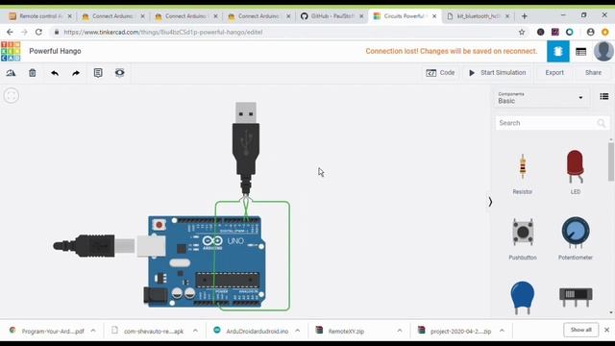Screen dimensions: 615x346
Task: Select the slide switch component
Action: (576, 297)
